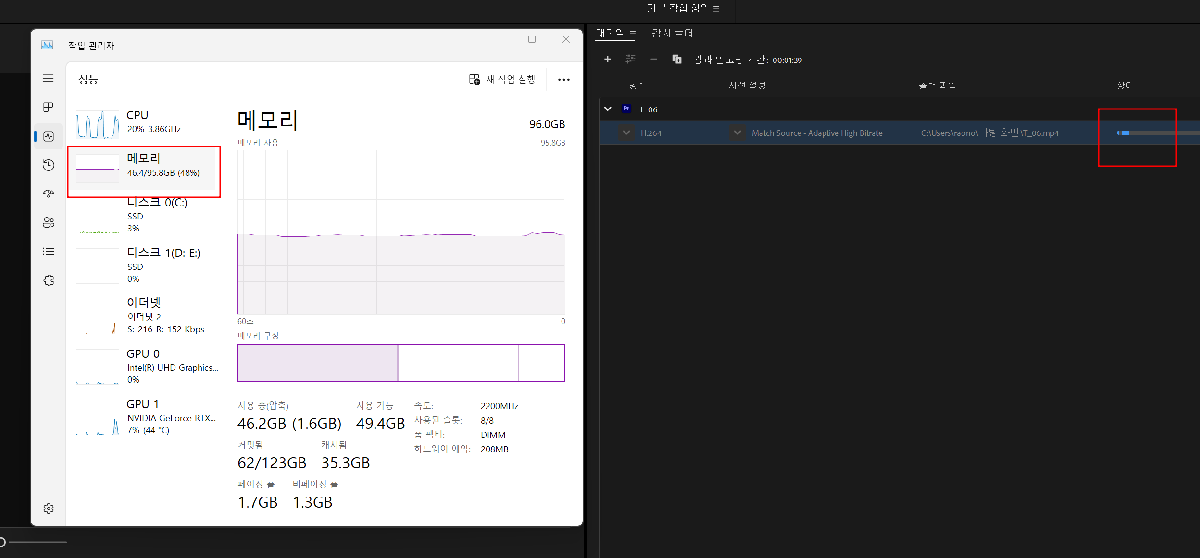Remove selected queue item with minus icon

click(653, 59)
